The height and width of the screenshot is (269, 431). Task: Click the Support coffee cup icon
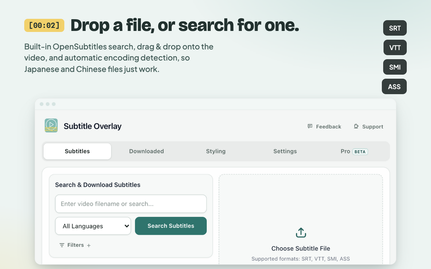356,126
